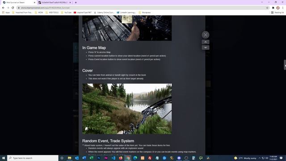Image resolution: width=286 pixels, height=161 pixels.
Task: Switch to the Mist Survival on Steam tab
Action: pyautogui.click(x=18, y=3)
